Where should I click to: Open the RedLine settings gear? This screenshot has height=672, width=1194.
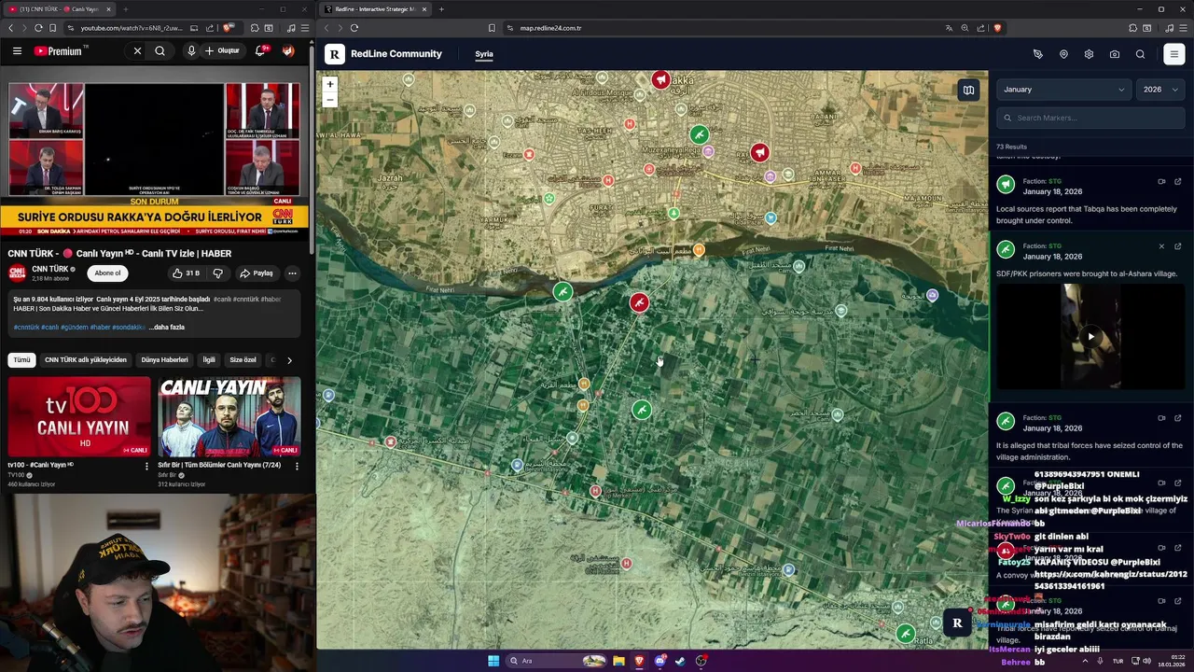(x=1089, y=54)
